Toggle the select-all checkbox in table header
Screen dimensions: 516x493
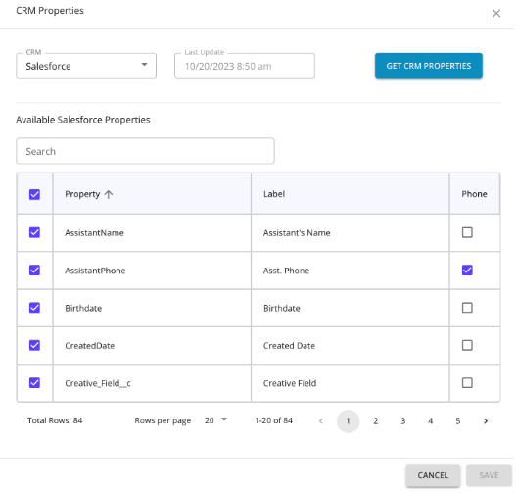(x=34, y=194)
